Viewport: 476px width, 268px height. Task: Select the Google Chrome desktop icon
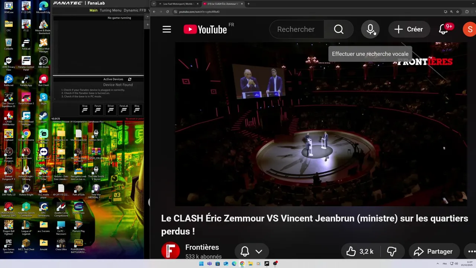(26, 135)
